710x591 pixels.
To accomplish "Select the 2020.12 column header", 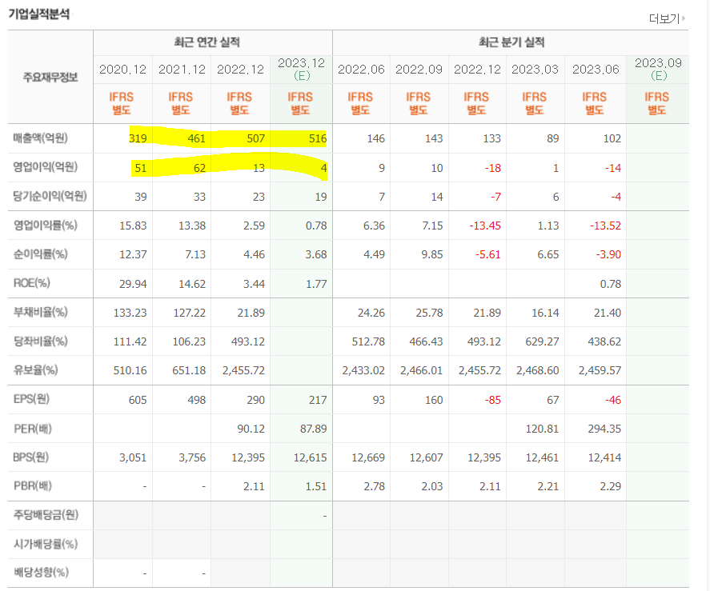I will click(x=122, y=70).
